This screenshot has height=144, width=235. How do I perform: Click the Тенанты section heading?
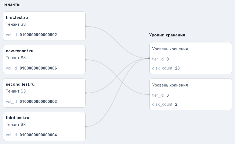point(12,4)
